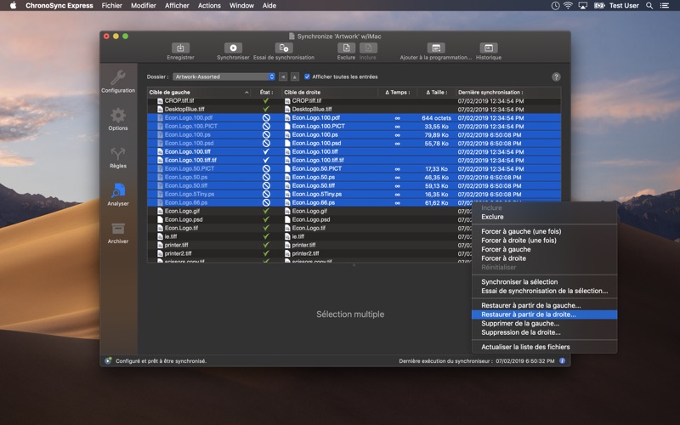Viewport: 680px width, 425px height.
Task: Sort by État column header
Action: (266, 93)
